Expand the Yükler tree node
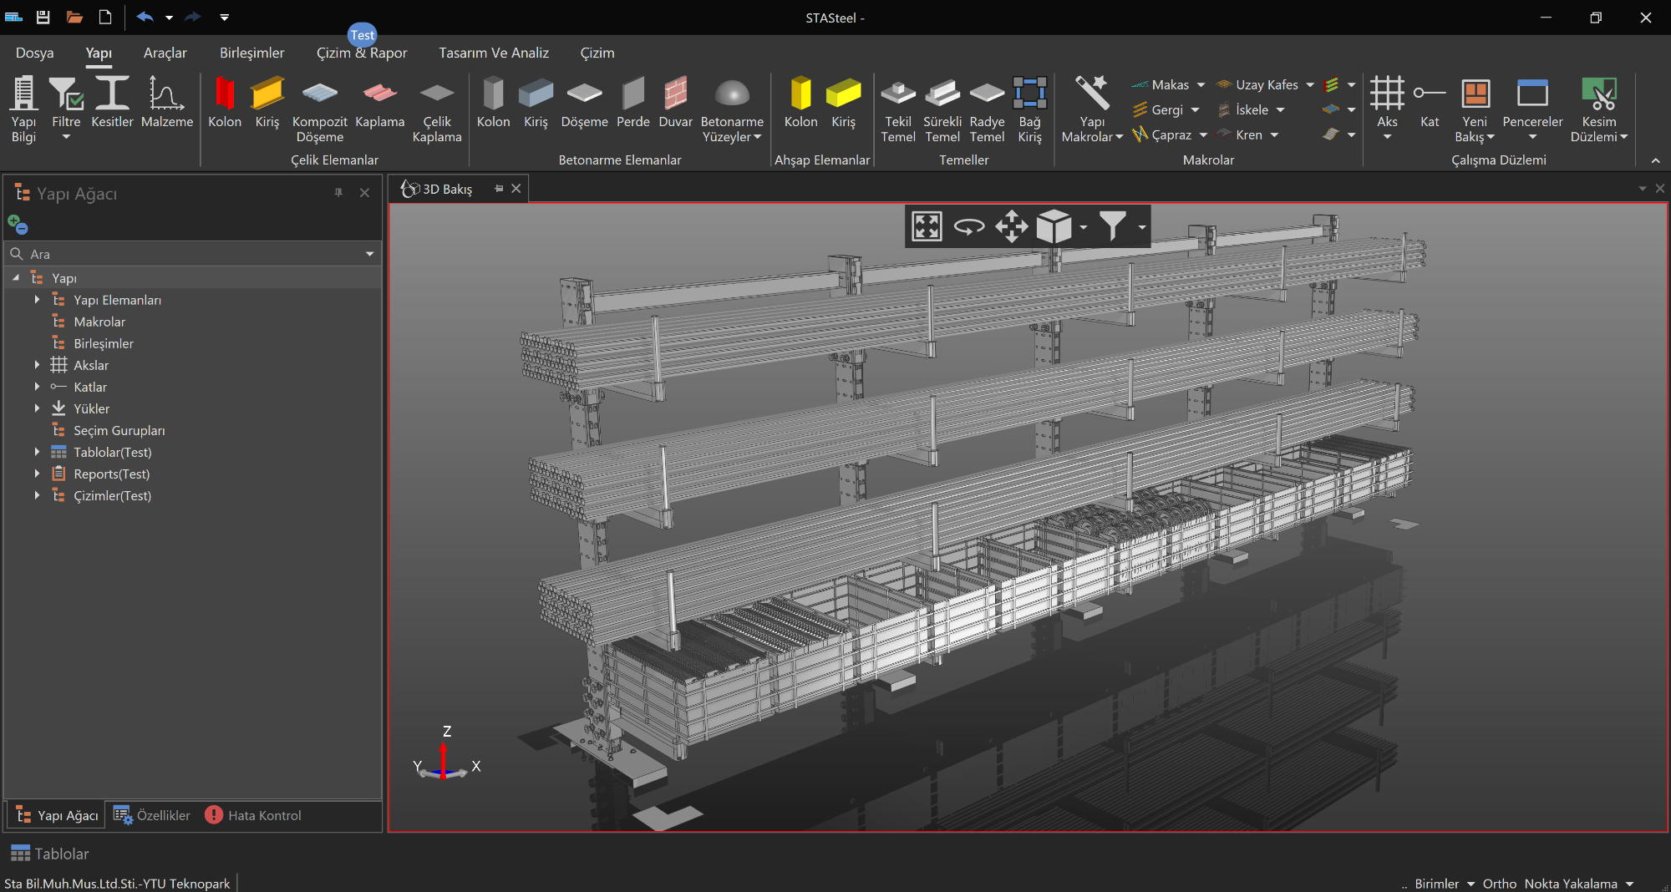 (37, 408)
